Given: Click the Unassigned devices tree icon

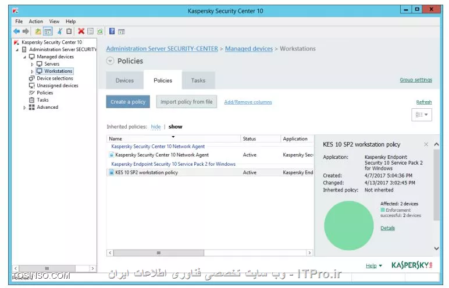Looking at the screenshot, I should tap(32, 86).
